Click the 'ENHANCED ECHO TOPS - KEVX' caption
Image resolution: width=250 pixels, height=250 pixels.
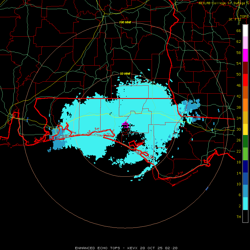106,248
